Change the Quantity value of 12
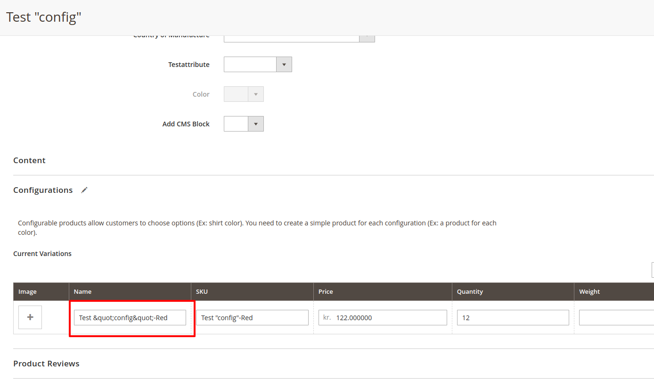This screenshot has width=654, height=381. point(513,317)
